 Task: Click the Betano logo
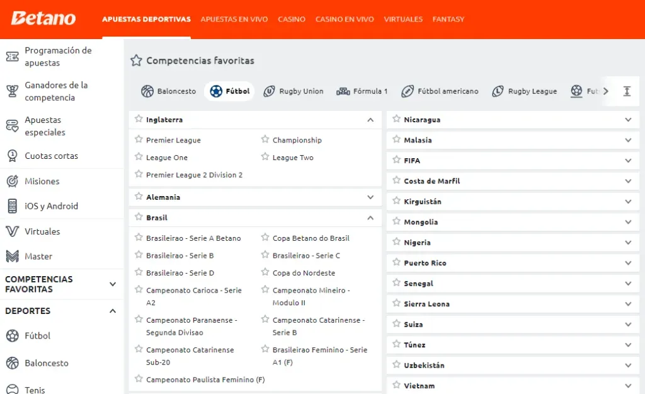[x=43, y=19]
